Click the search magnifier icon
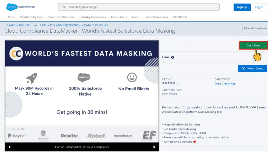Viewport: 268px width, 154px height. tap(64, 7)
